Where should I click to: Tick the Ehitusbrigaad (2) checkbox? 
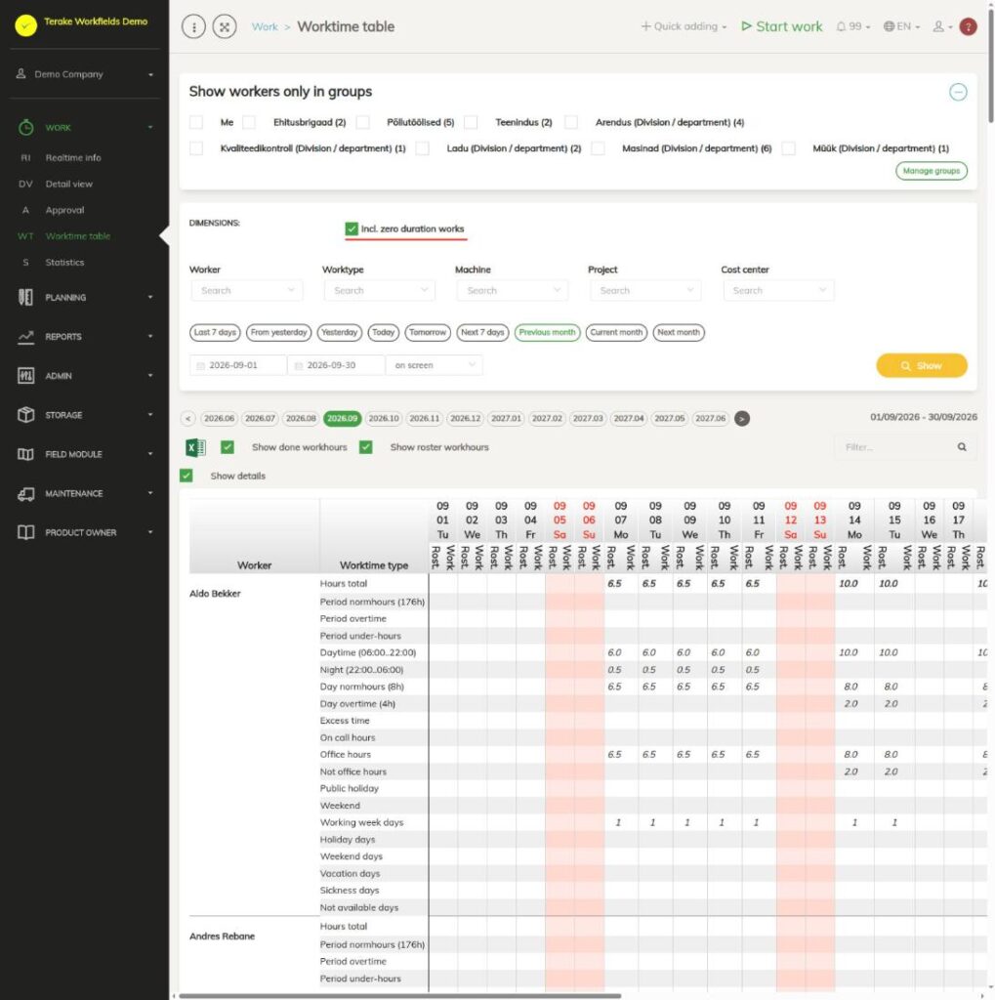coord(249,122)
